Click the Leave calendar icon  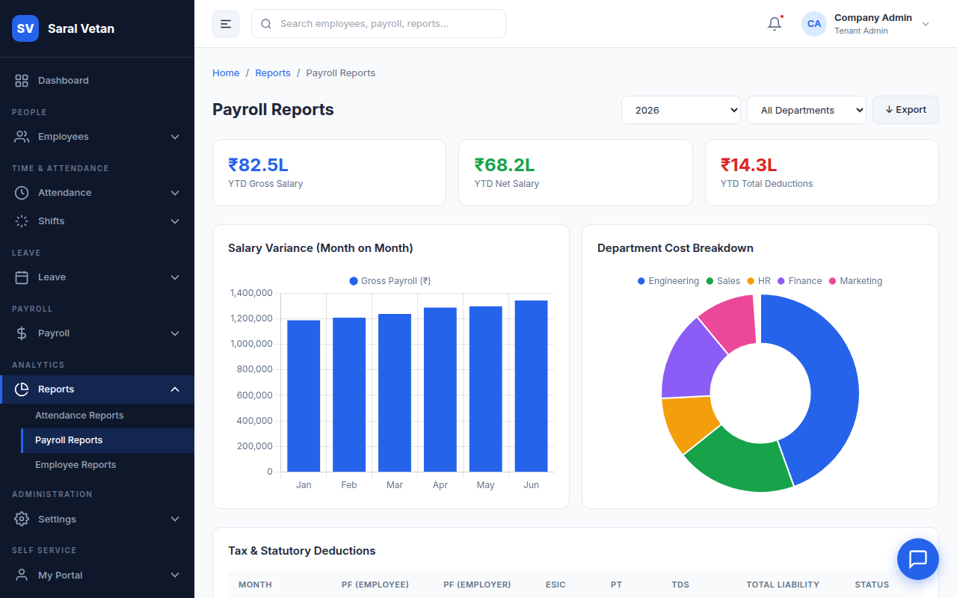coord(22,277)
